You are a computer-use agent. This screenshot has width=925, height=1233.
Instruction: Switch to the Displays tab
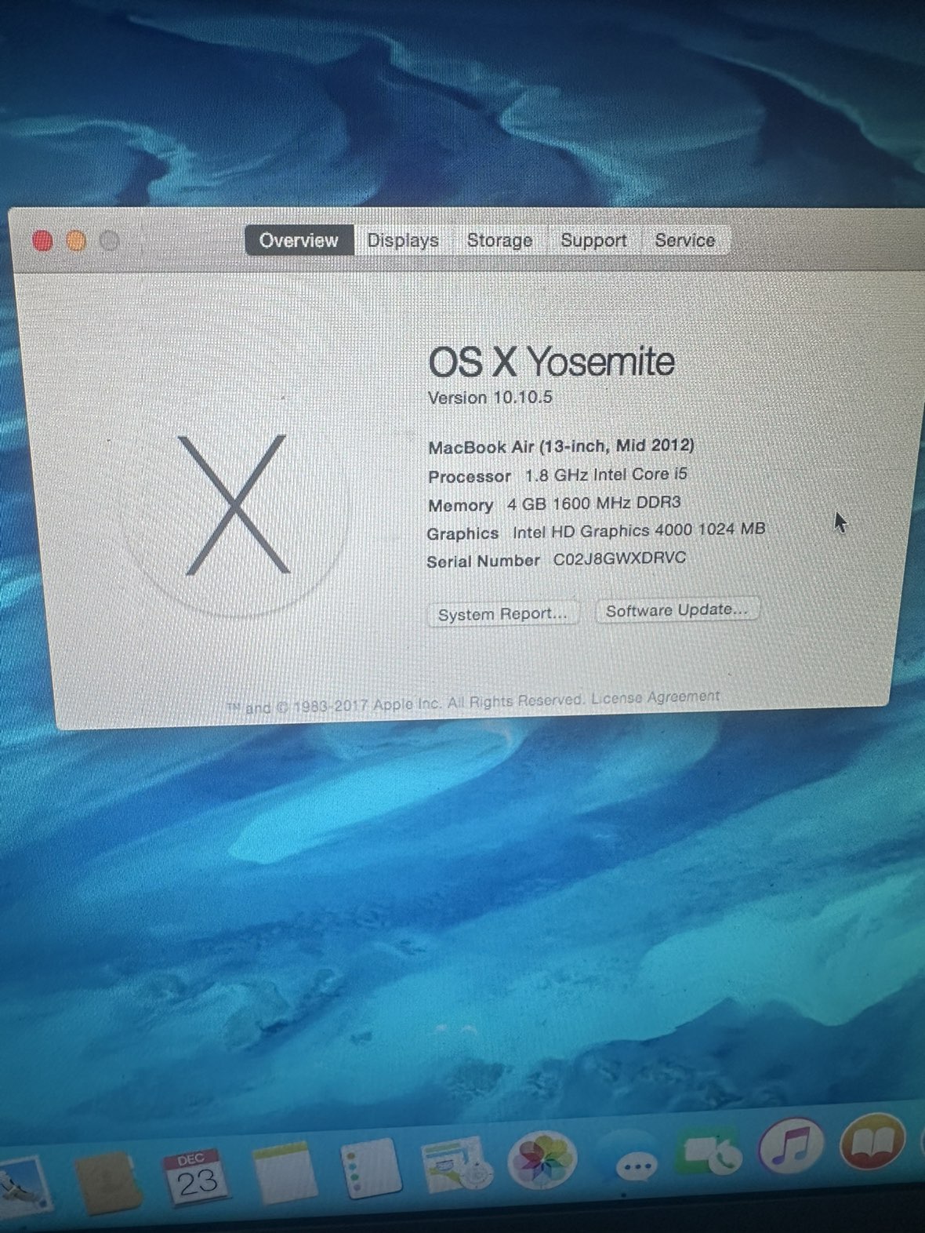[x=403, y=240]
